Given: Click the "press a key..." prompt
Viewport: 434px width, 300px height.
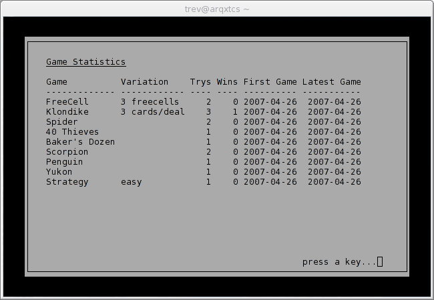Looking at the screenshot, I should click(x=339, y=262).
